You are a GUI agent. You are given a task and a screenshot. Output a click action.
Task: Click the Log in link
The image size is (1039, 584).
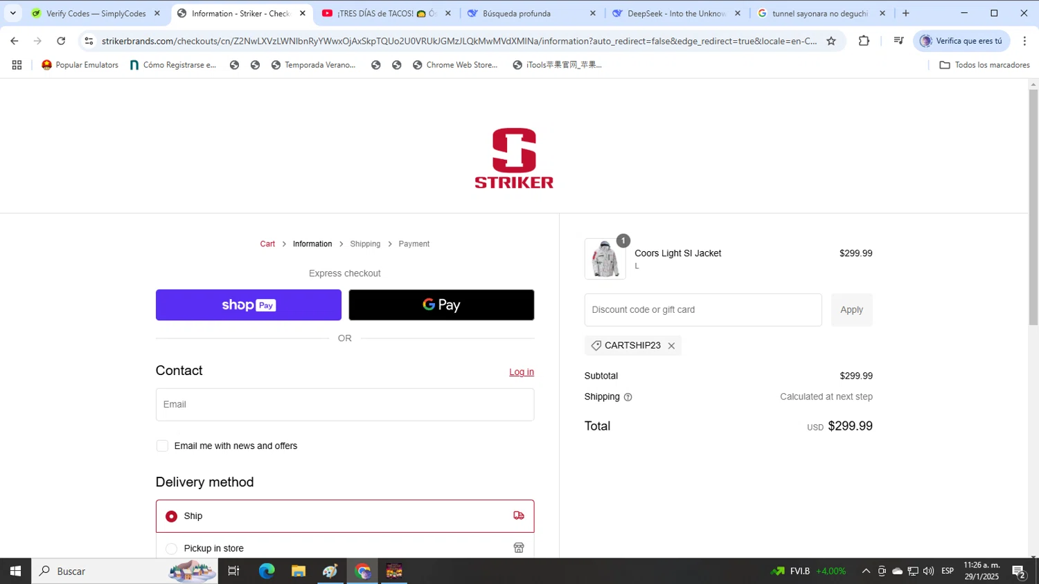coord(522,372)
